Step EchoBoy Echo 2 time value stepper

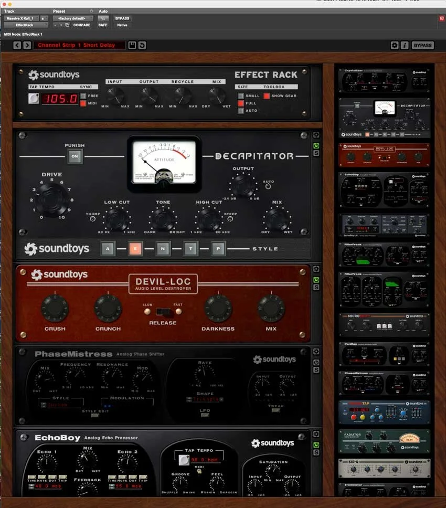[x=111, y=486]
